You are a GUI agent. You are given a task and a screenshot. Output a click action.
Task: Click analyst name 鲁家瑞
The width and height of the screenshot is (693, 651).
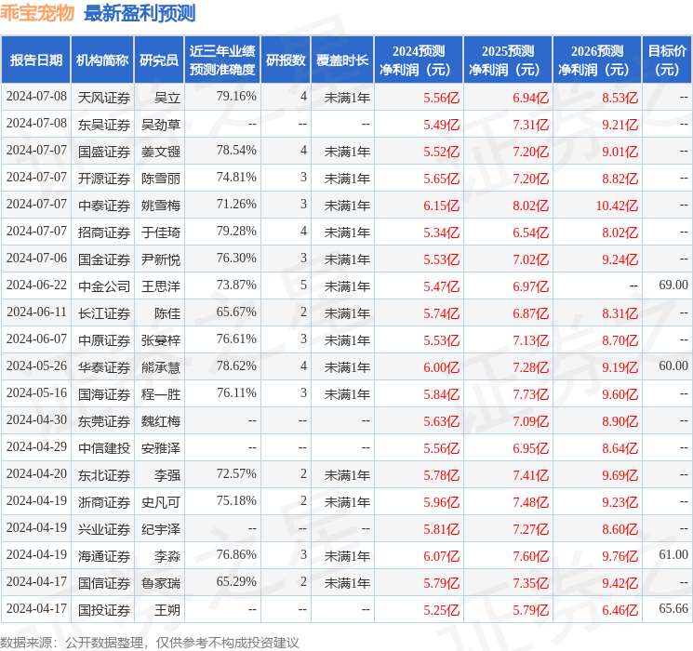coord(160,583)
